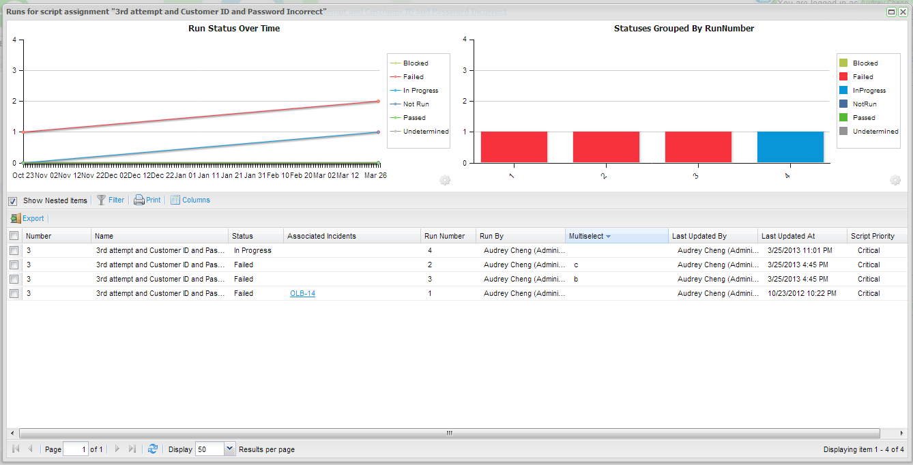Click the page number input field
Viewport: 913px width, 465px height.
[75, 449]
